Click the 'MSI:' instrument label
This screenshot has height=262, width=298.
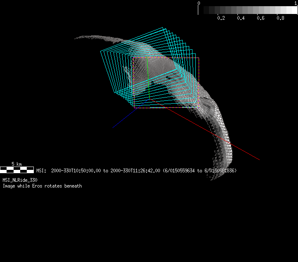click(x=41, y=170)
